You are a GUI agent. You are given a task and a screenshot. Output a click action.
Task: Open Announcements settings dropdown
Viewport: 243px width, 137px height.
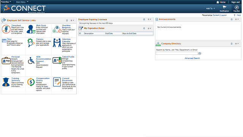click(x=237, y=19)
